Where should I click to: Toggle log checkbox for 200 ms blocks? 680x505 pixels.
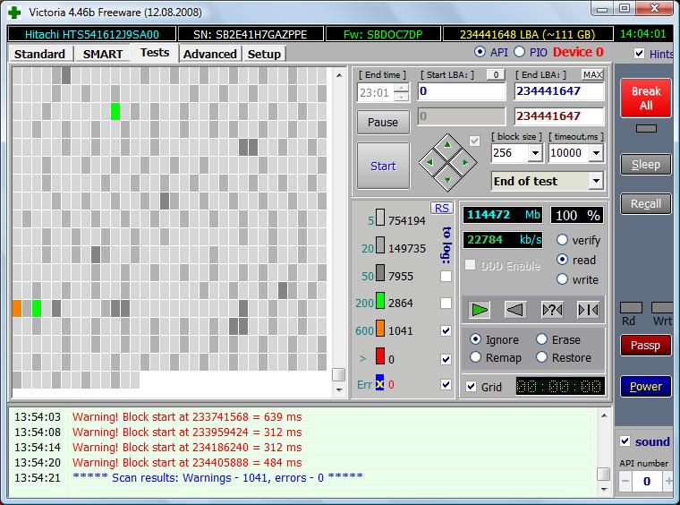[x=446, y=303]
